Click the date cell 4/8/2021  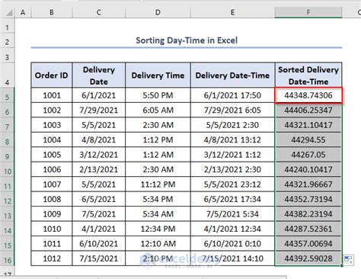point(99,139)
